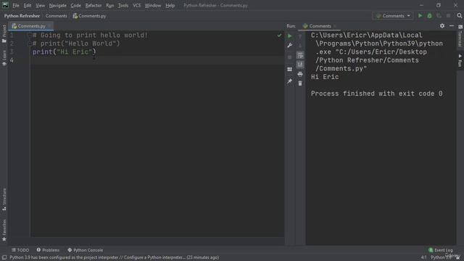Click interpreter configured status message
The height and width of the screenshot is (261, 464).
tap(115, 257)
